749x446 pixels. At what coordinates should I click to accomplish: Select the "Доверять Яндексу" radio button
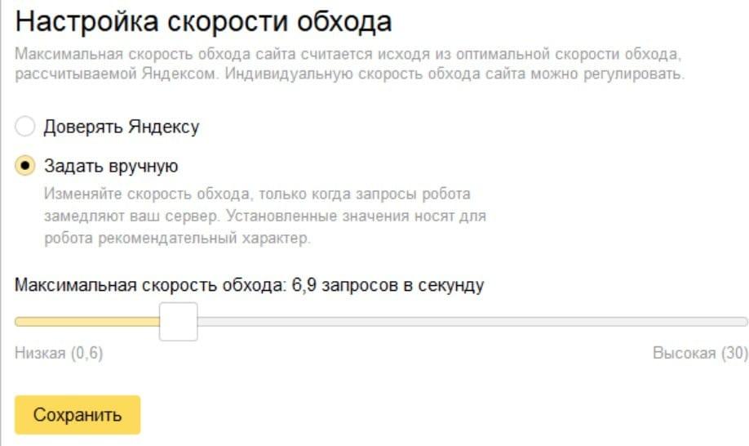[x=26, y=127]
